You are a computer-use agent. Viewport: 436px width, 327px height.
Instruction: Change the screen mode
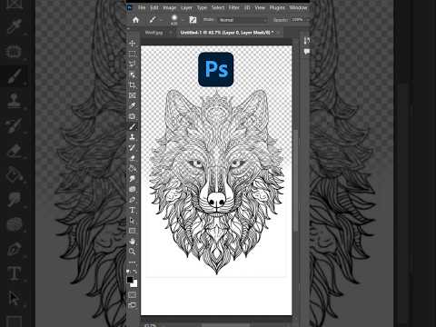133,305
